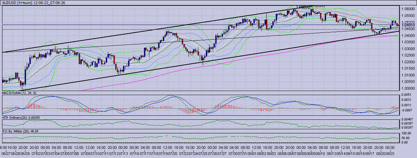
Task: Click the 100.00 RSI scale value
Action: (x=407, y=134)
